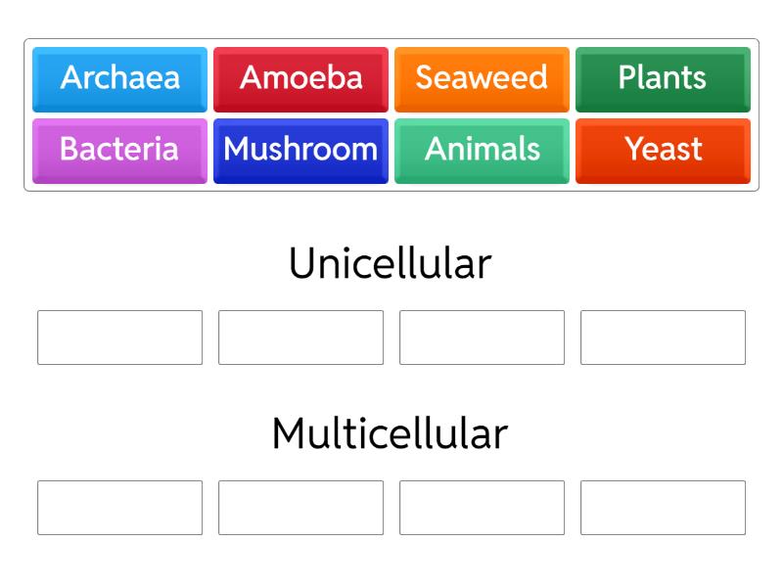Select the first Multicellular answer slot

tap(119, 507)
